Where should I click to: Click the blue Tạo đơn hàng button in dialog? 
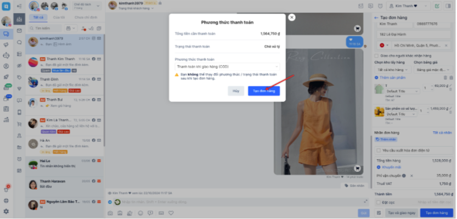click(x=264, y=91)
